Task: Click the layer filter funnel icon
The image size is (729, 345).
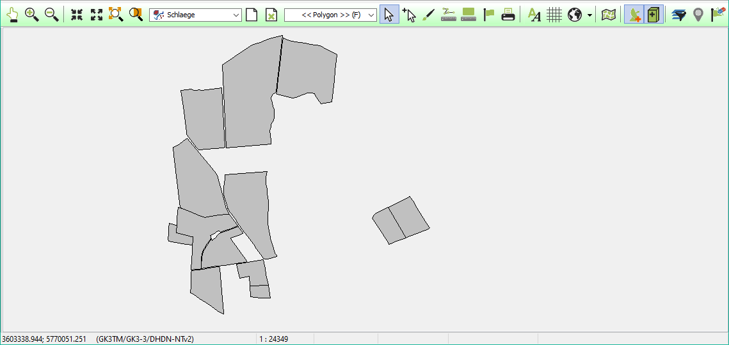Action: 678,15
